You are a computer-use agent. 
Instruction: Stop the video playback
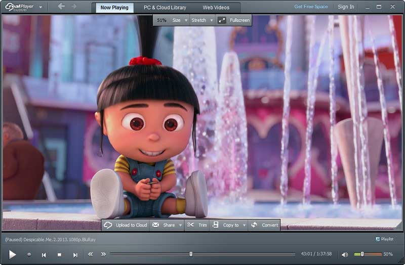[x=59, y=255]
